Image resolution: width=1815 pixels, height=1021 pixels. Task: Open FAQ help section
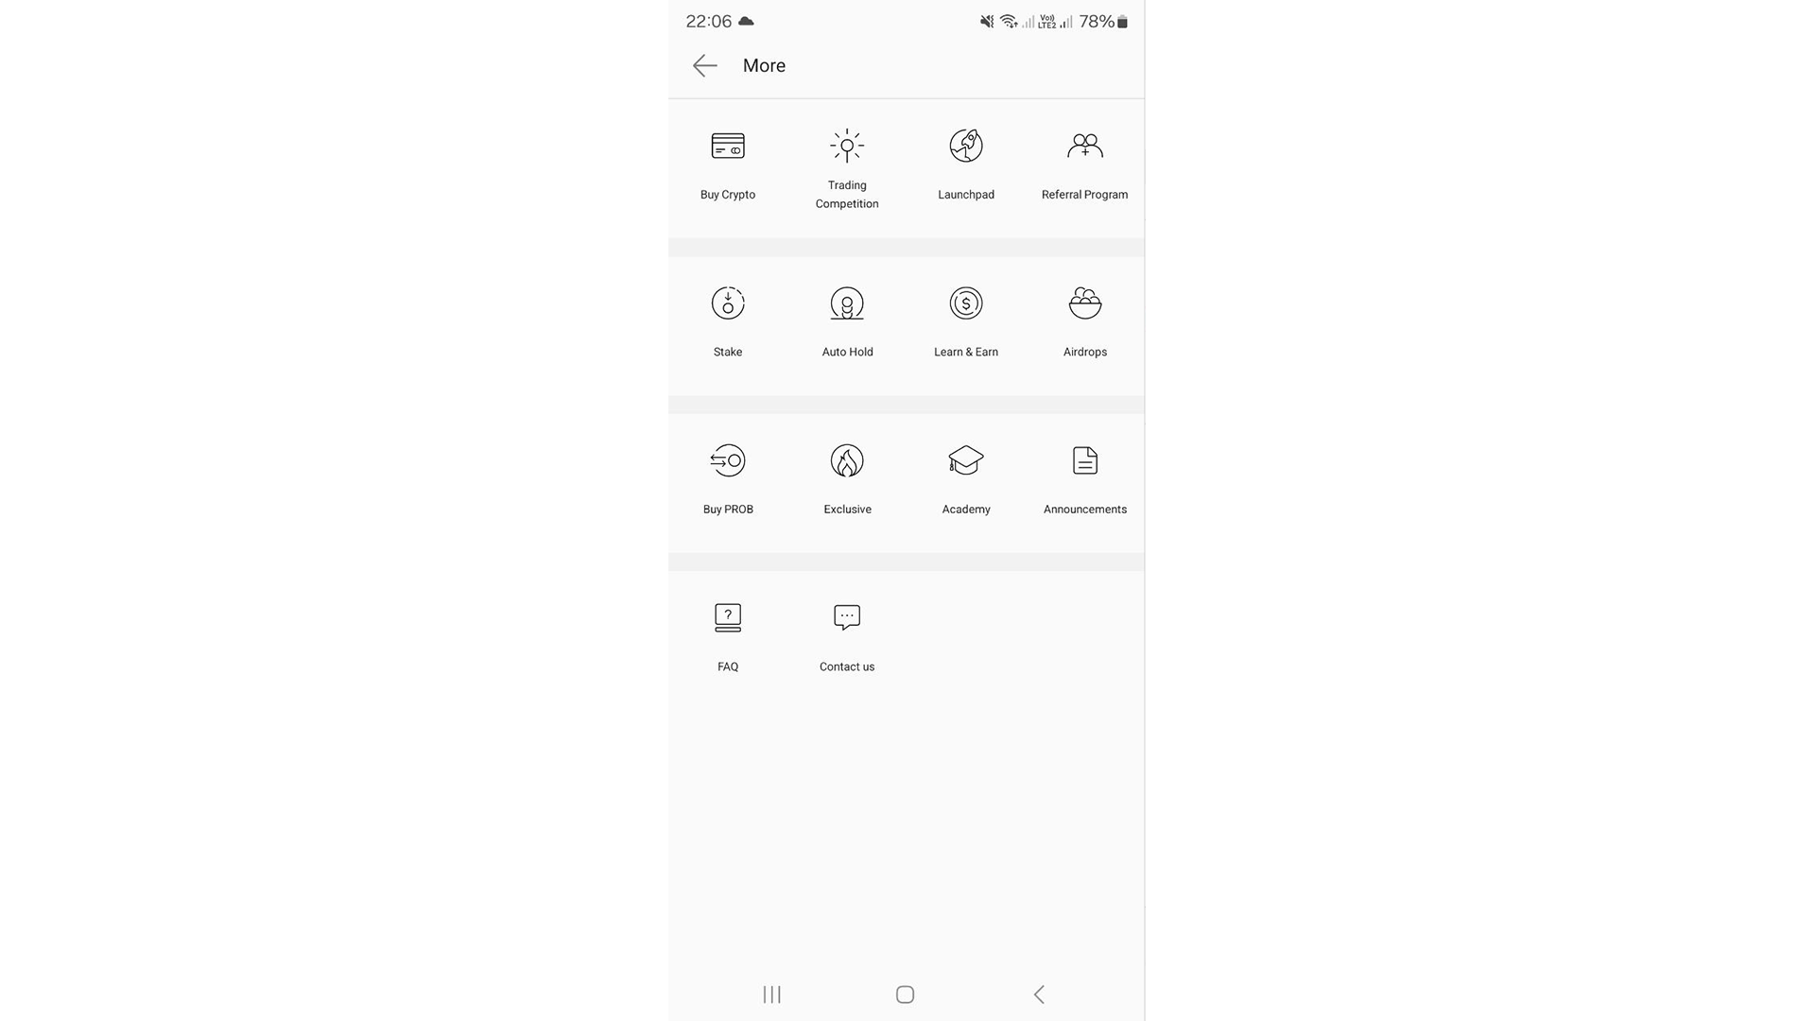pyautogui.click(x=727, y=633)
